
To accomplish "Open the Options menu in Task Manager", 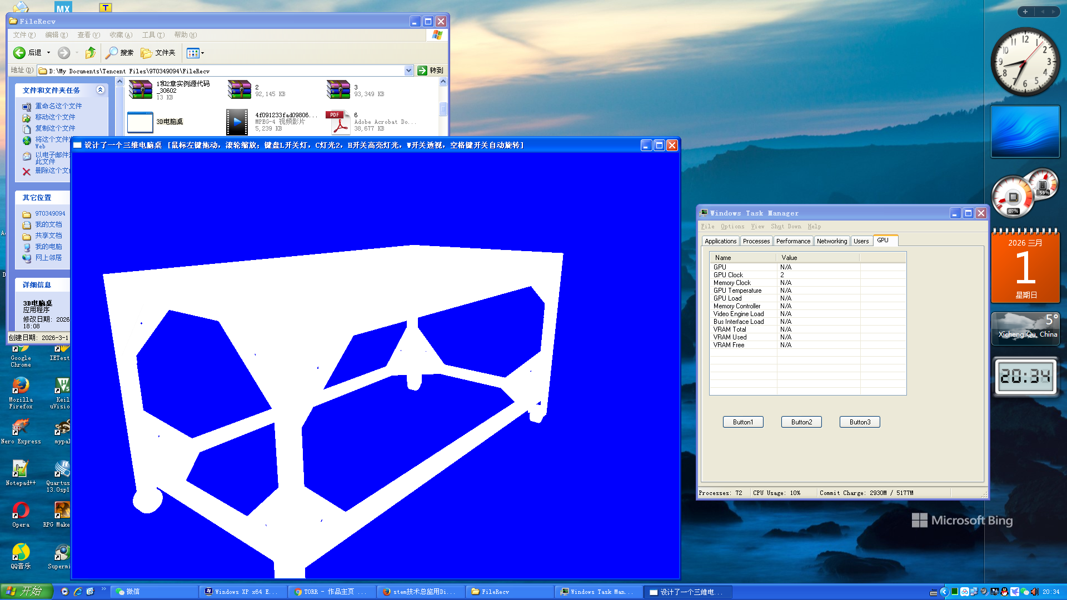I will click(x=732, y=227).
